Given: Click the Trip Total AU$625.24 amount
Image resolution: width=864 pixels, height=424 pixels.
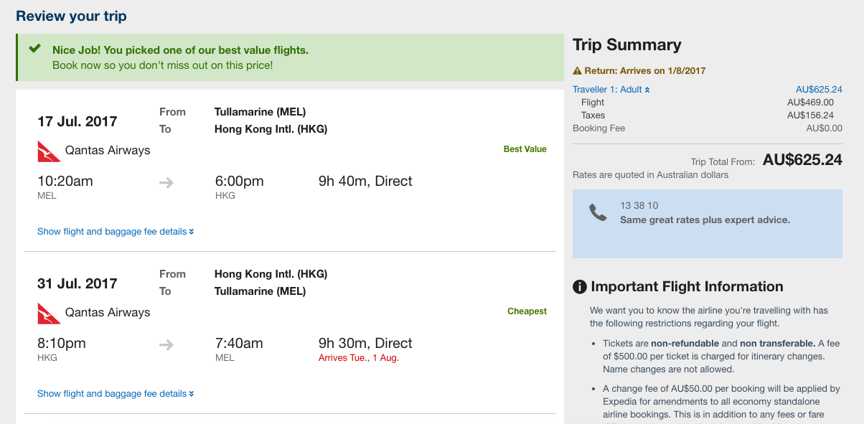Looking at the screenshot, I should tap(802, 160).
